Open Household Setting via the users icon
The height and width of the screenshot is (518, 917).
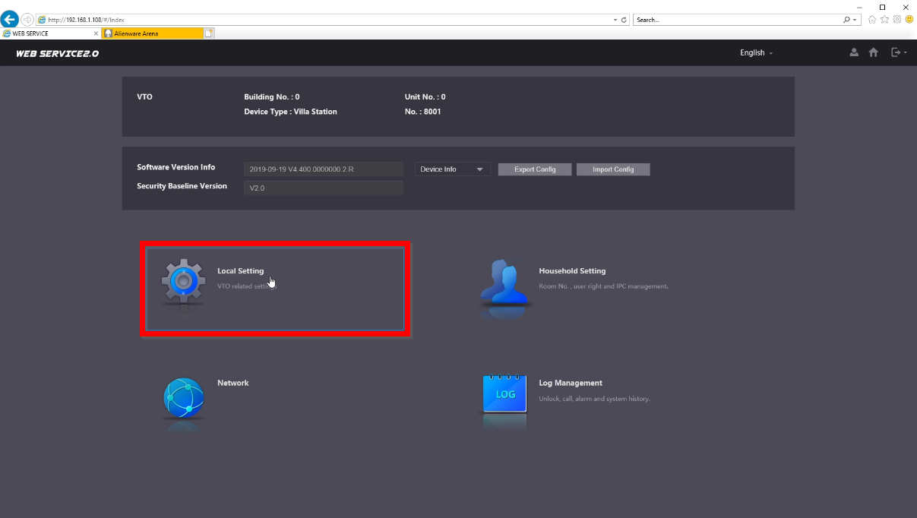504,283
